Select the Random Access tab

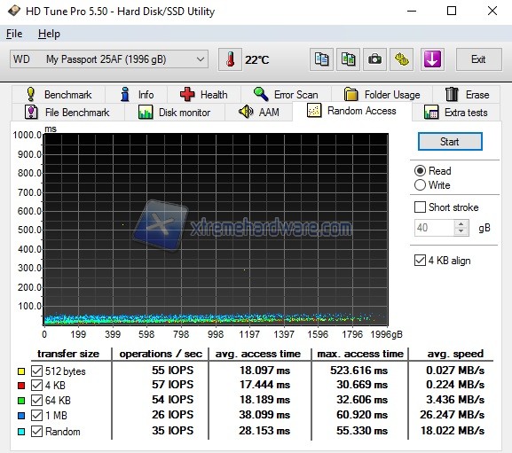click(352, 111)
